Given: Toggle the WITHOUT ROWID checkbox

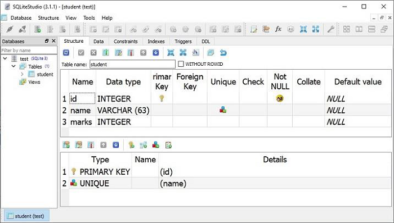Looking at the screenshot, I should (x=181, y=64).
